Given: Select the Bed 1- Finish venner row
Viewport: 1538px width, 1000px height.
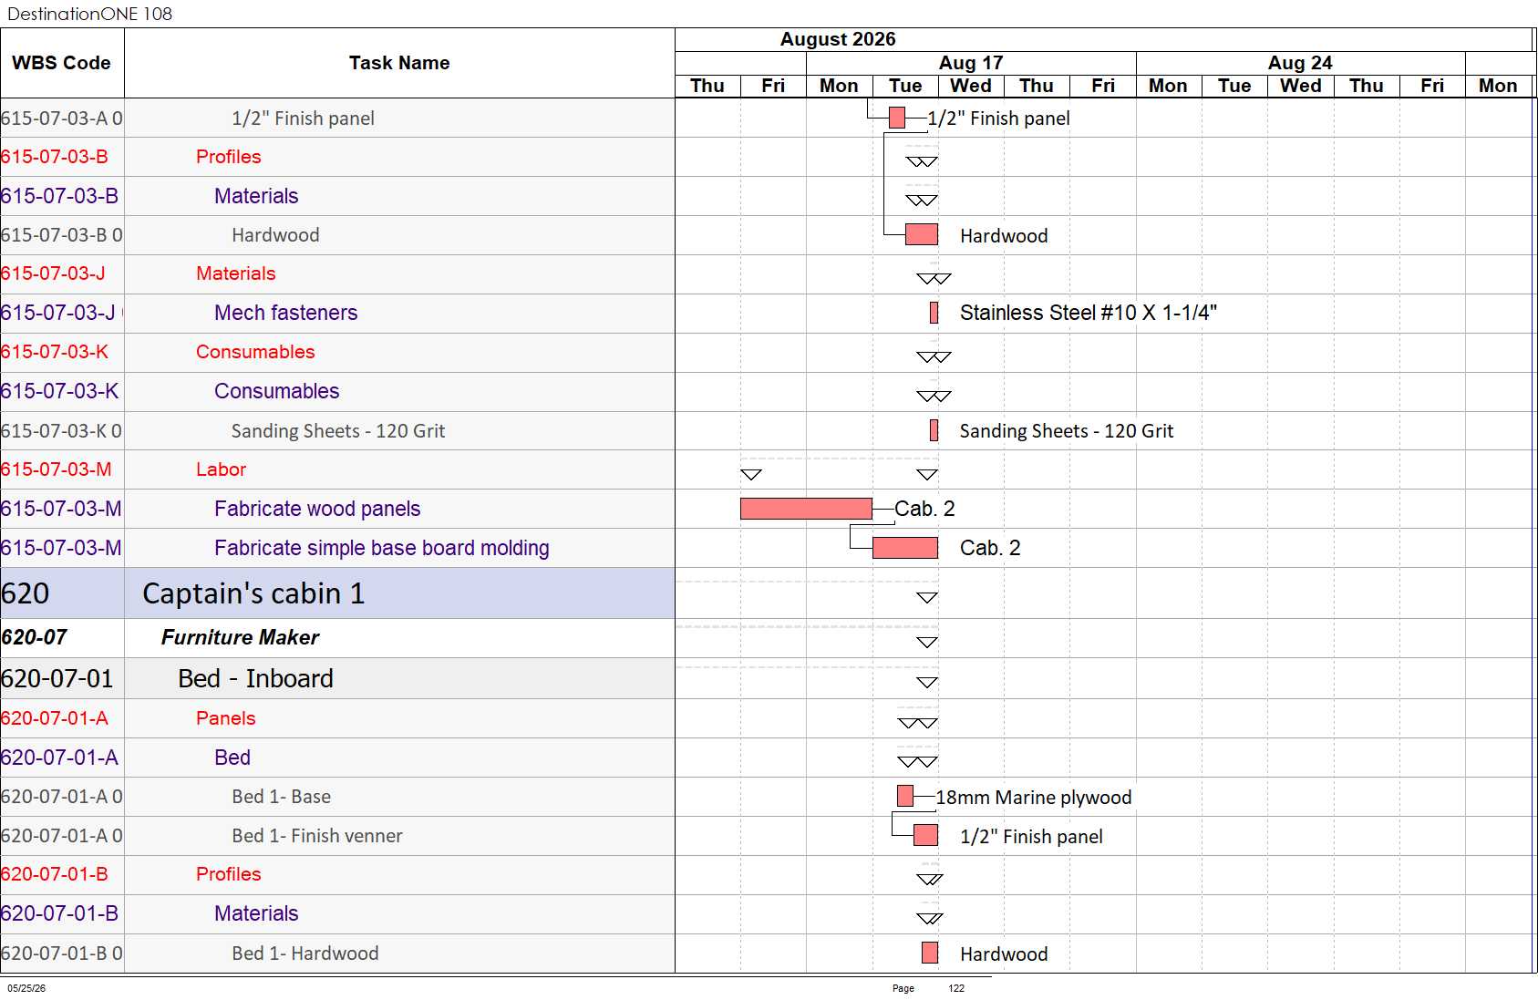Looking at the screenshot, I should click(337, 836).
